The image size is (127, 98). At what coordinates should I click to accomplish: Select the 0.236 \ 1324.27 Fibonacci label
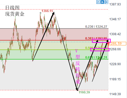[96, 27]
